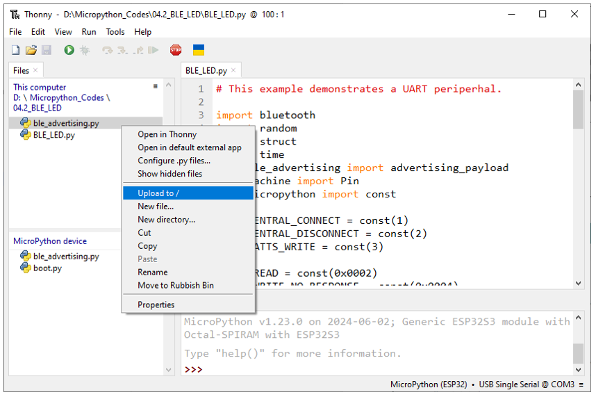The image size is (596, 397).
Task: Select Rename in the context menu
Action: point(188,273)
